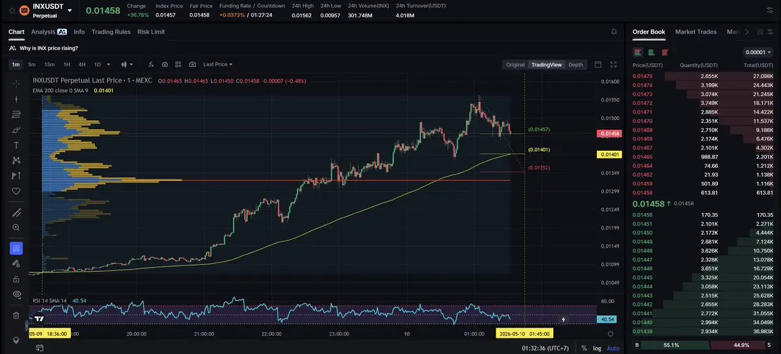Open the Risk Limit tab

[151, 32]
